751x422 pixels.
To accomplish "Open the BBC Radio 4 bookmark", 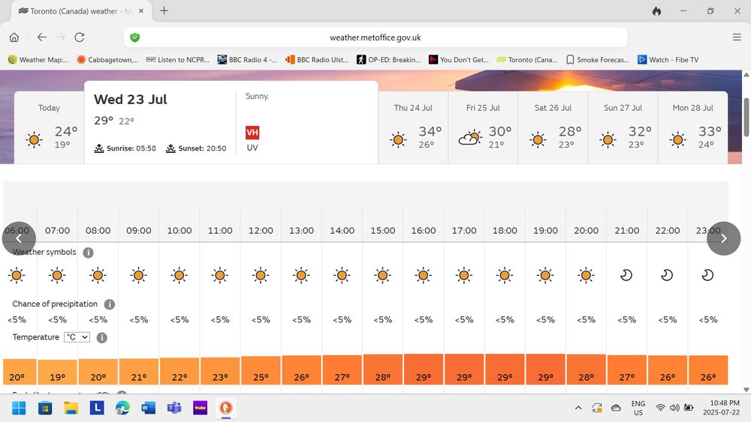I will pos(247,60).
